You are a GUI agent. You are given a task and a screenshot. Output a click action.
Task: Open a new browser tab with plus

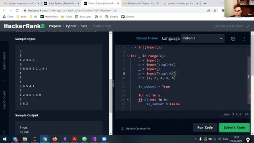point(205,3)
